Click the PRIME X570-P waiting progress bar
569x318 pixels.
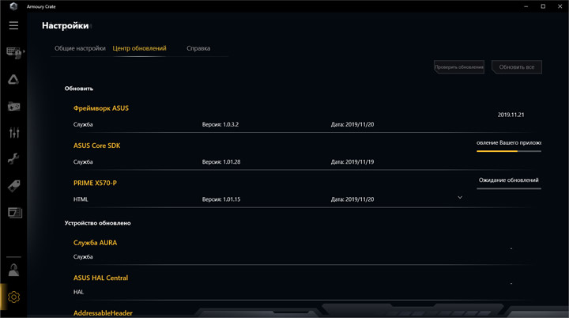pos(509,188)
